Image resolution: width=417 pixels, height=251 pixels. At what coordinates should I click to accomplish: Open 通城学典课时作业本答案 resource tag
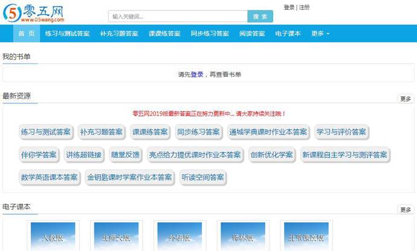[268, 132]
